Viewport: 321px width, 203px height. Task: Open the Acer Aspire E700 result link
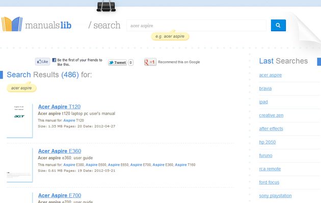point(60,196)
